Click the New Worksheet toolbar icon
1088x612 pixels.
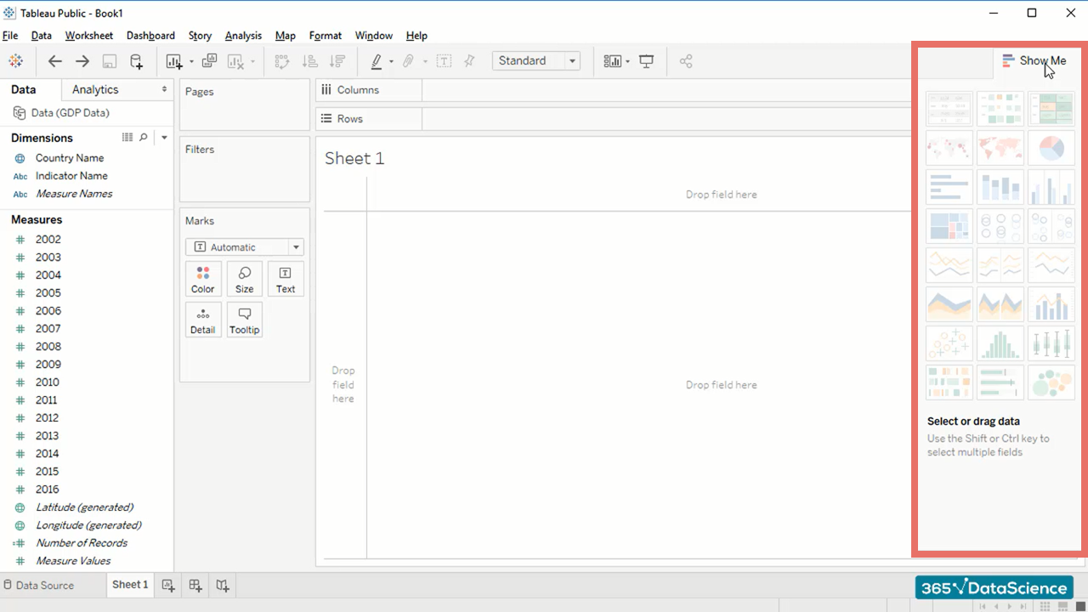click(174, 61)
